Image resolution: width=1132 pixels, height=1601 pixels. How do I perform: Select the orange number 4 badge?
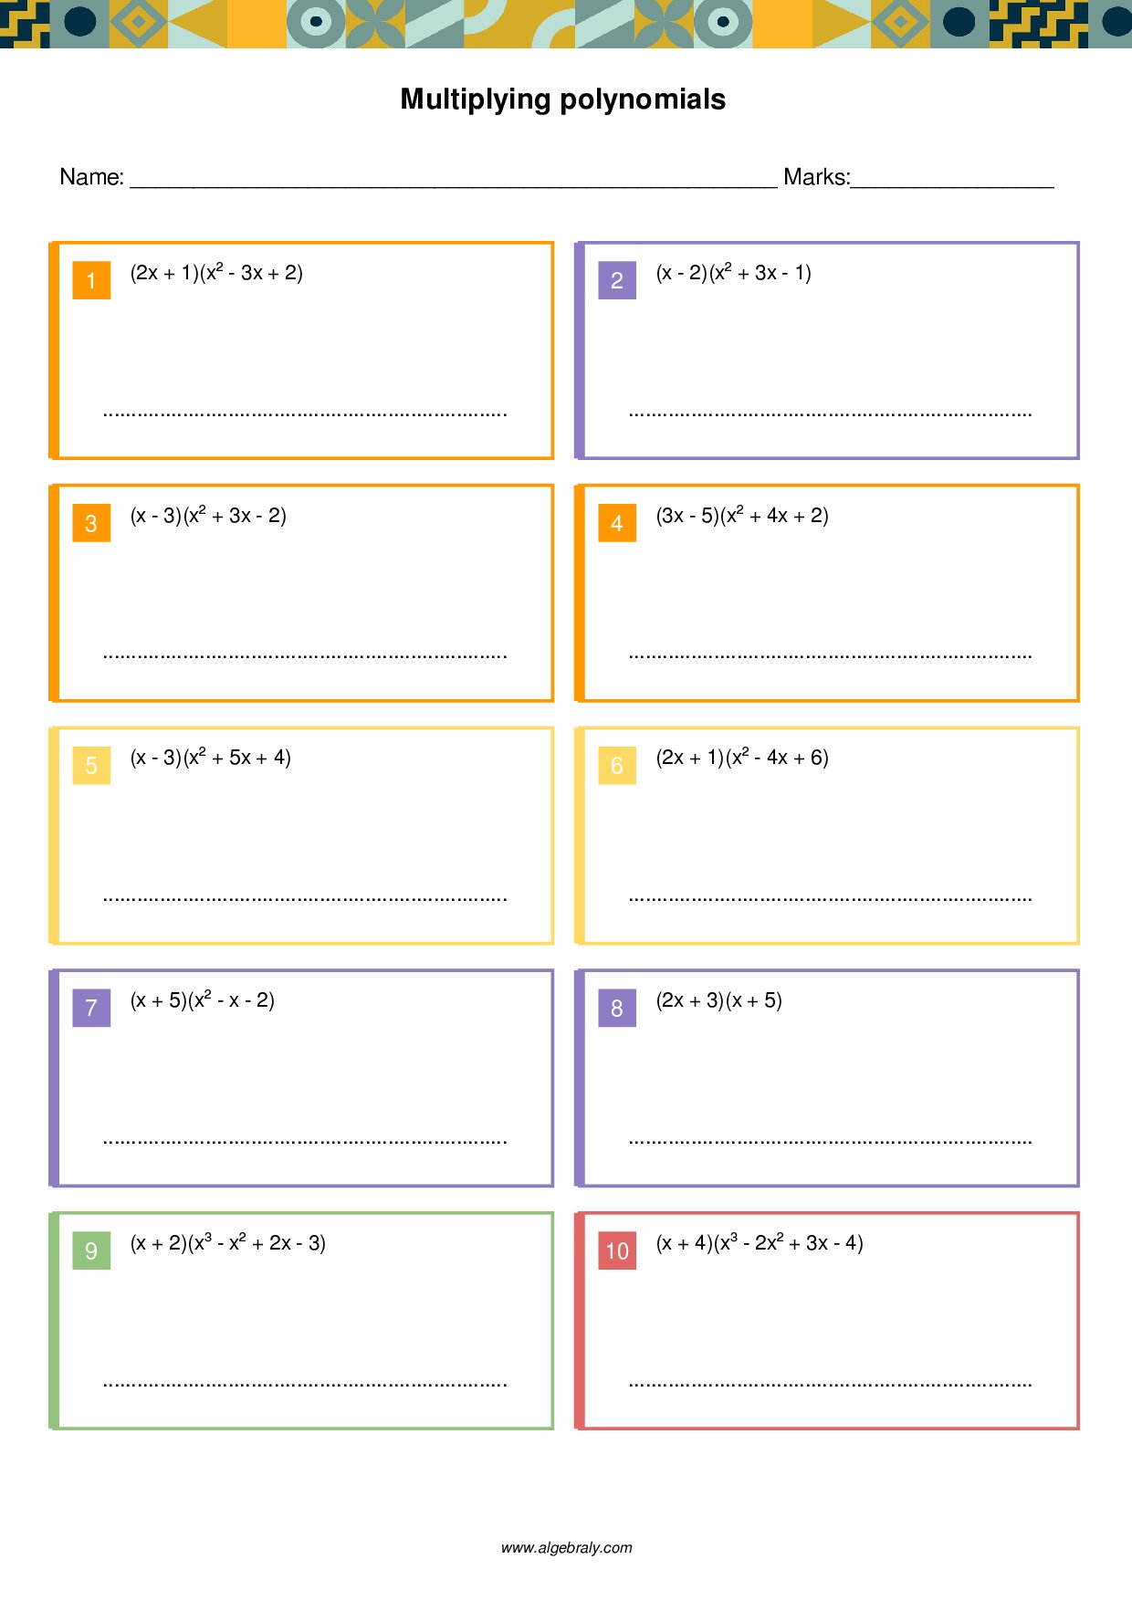[617, 523]
